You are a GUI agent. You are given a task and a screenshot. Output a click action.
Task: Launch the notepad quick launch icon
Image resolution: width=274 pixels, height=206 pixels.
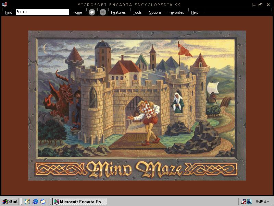(27, 202)
